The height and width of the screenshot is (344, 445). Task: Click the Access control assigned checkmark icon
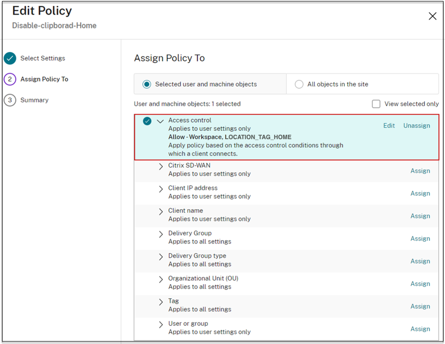(147, 121)
